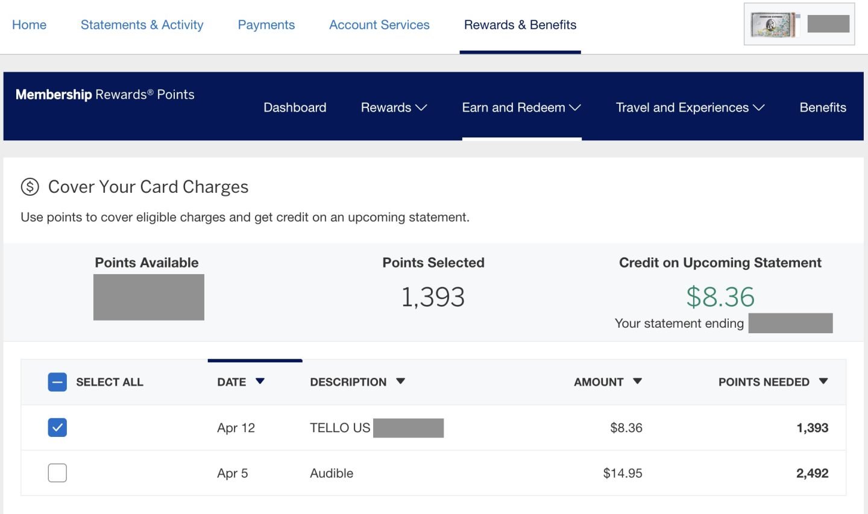The image size is (868, 514).
Task: Check the Audible charge checkbox
Action: pos(57,473)
